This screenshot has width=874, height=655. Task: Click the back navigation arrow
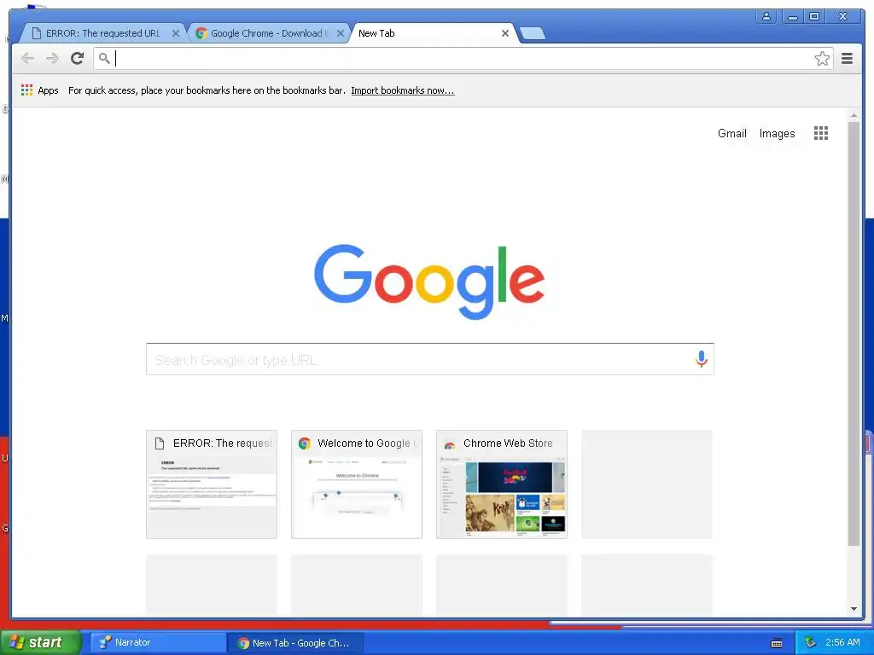(28, 59)
